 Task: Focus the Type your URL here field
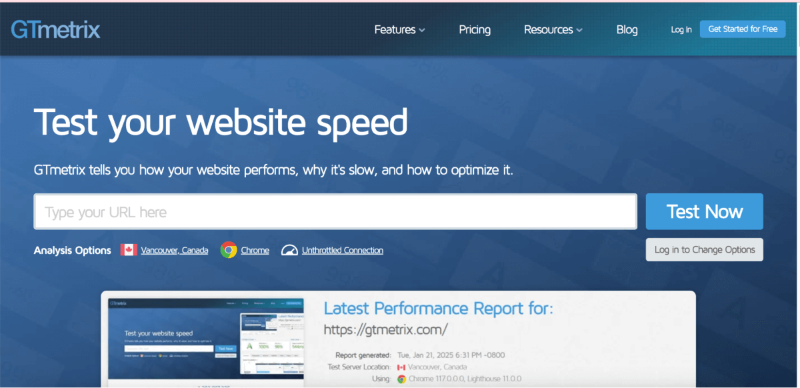(335, 212)
